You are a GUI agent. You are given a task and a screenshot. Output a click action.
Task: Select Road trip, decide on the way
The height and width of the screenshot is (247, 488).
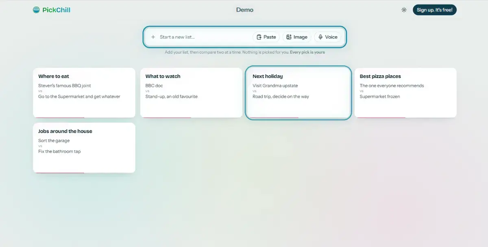[281, 97]
